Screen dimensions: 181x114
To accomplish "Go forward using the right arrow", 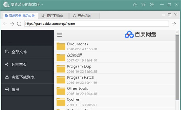I will (x=12, y=24).
